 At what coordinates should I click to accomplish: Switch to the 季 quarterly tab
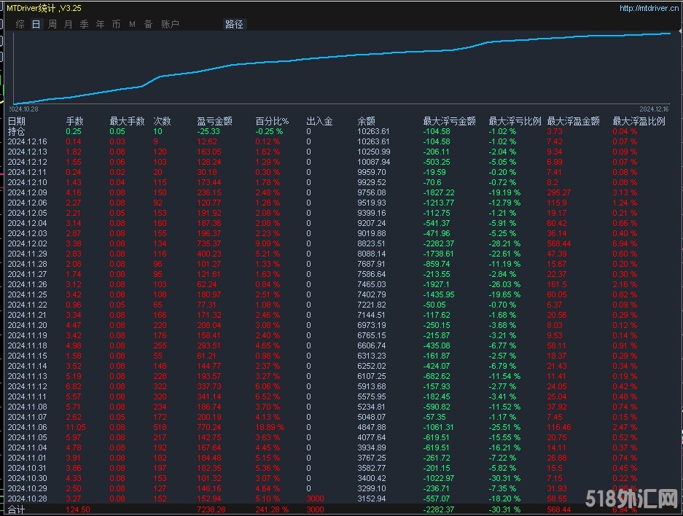[85, 24]
